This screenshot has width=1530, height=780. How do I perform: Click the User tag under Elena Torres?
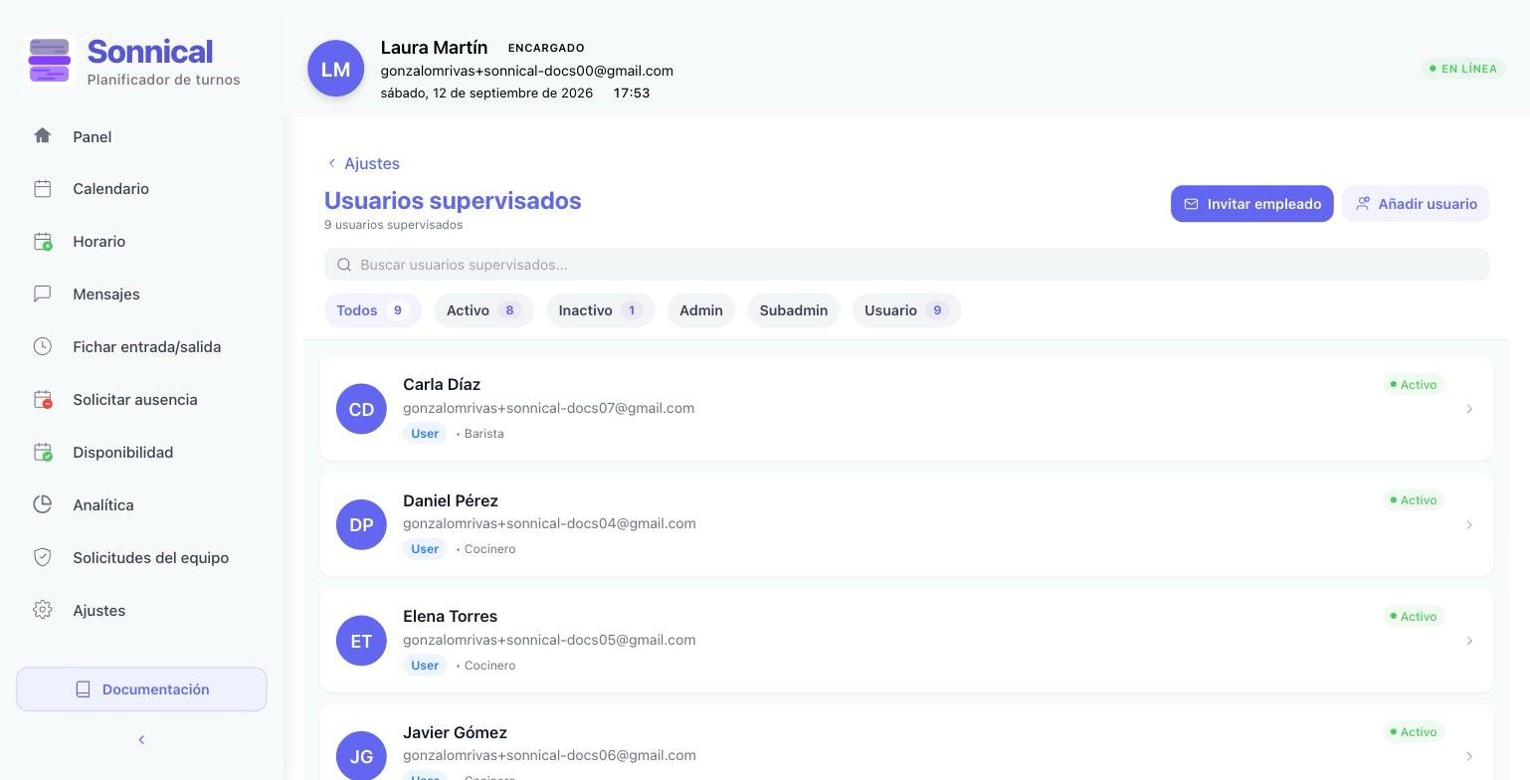pos(425,666)
